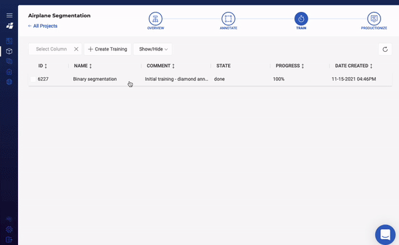Click the Create Training button
Image resolution: width=399 pixels, height=245 pixels.
click(108, 49)
